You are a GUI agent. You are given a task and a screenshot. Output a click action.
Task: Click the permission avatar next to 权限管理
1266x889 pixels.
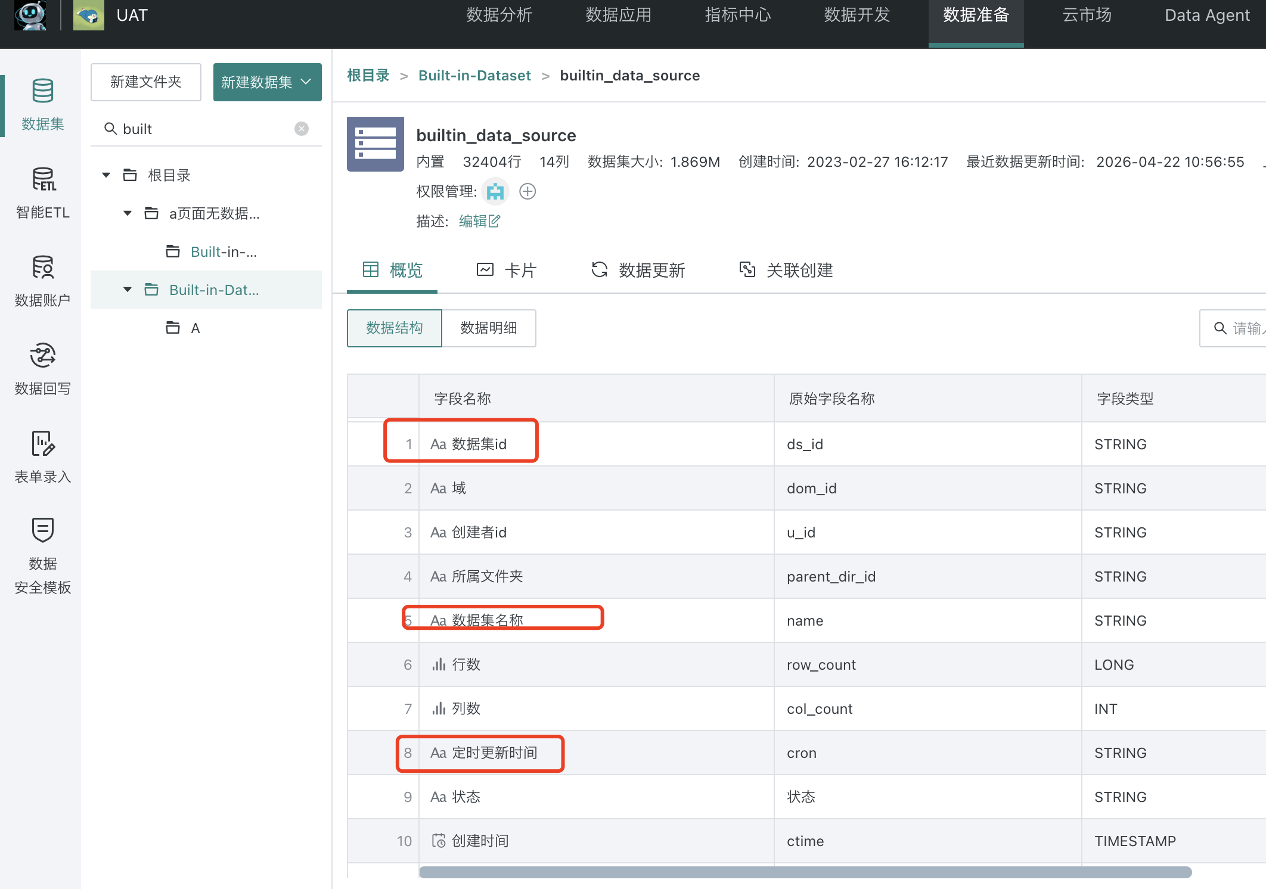coord(495,191)
